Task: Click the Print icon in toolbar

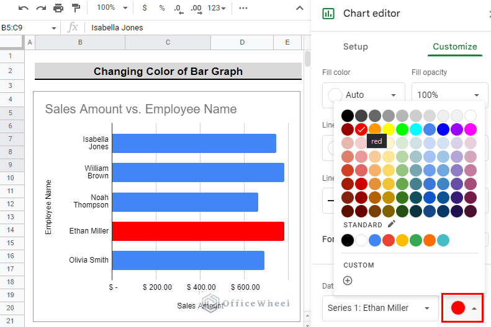Action: (58, 8)
